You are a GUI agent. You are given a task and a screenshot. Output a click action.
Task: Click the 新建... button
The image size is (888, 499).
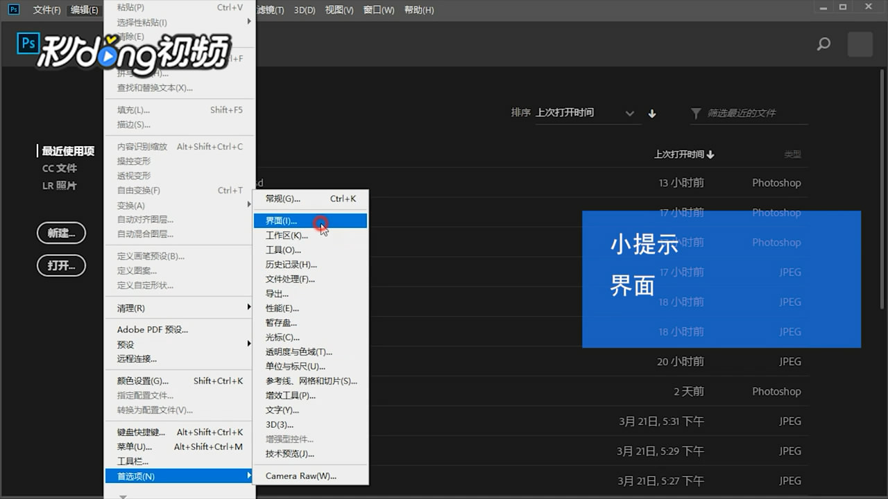[61, 233]
